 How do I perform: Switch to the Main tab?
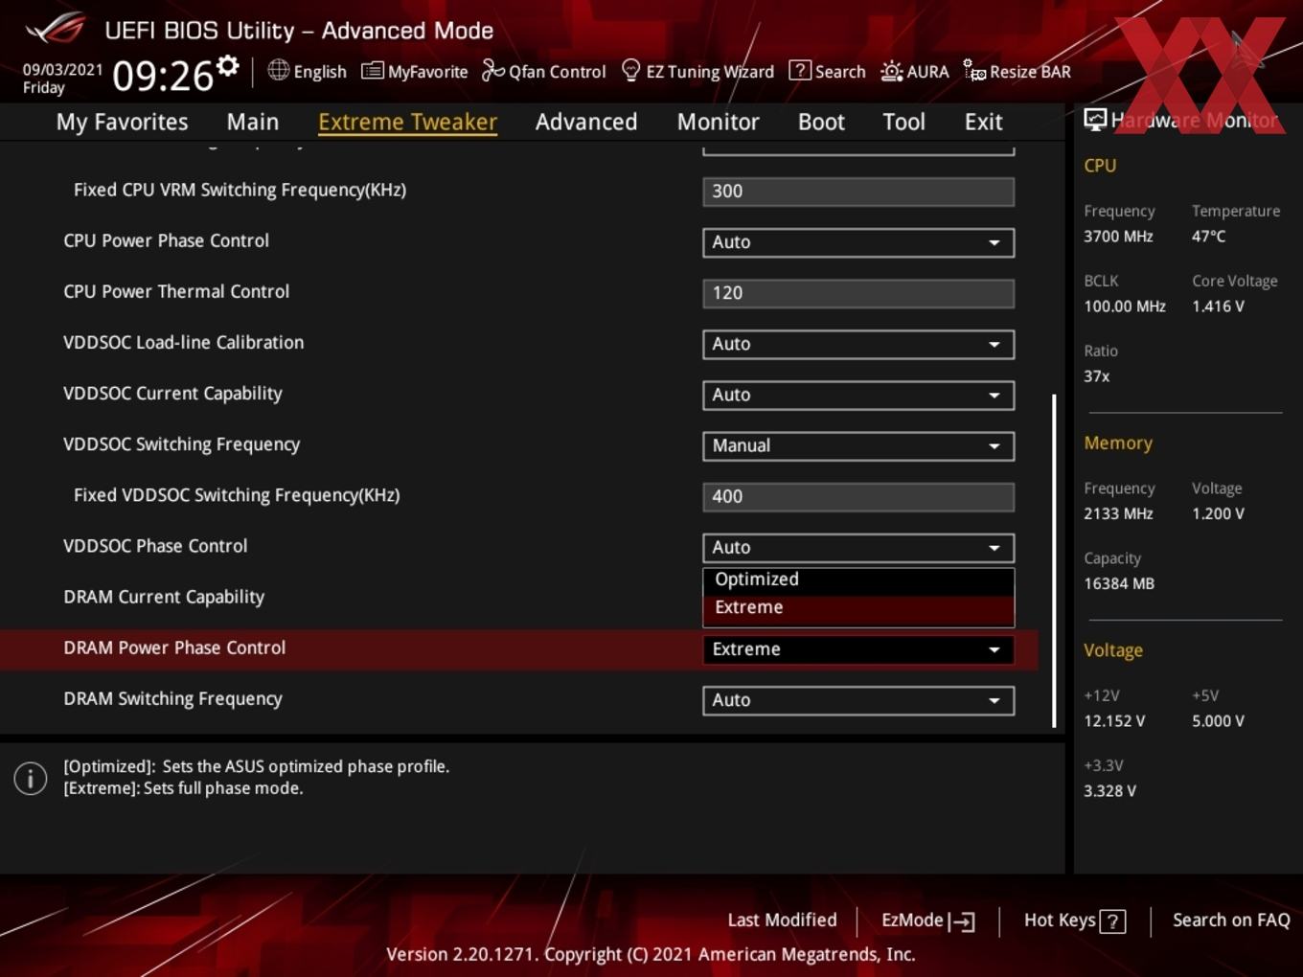253,122
